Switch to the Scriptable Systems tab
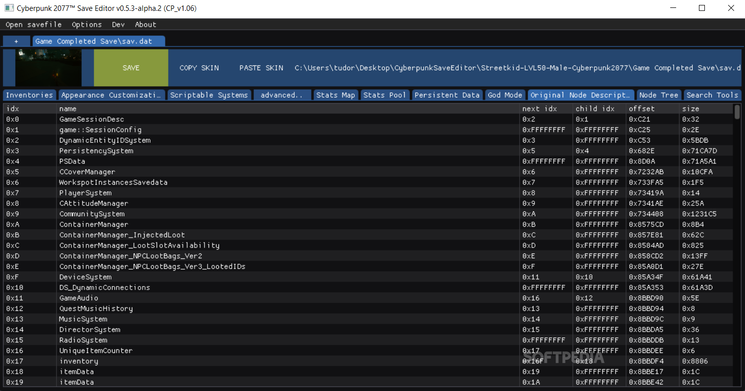Image resolution: width=745 pixels, height=391 pixels. tap(209, 95)
